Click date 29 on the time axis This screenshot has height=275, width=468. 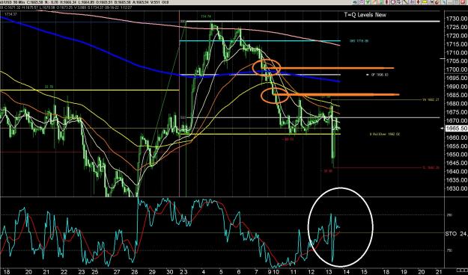152,272
